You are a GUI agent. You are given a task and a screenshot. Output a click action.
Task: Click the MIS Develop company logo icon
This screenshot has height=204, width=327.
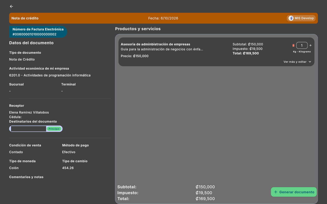(x=291, y=18)
